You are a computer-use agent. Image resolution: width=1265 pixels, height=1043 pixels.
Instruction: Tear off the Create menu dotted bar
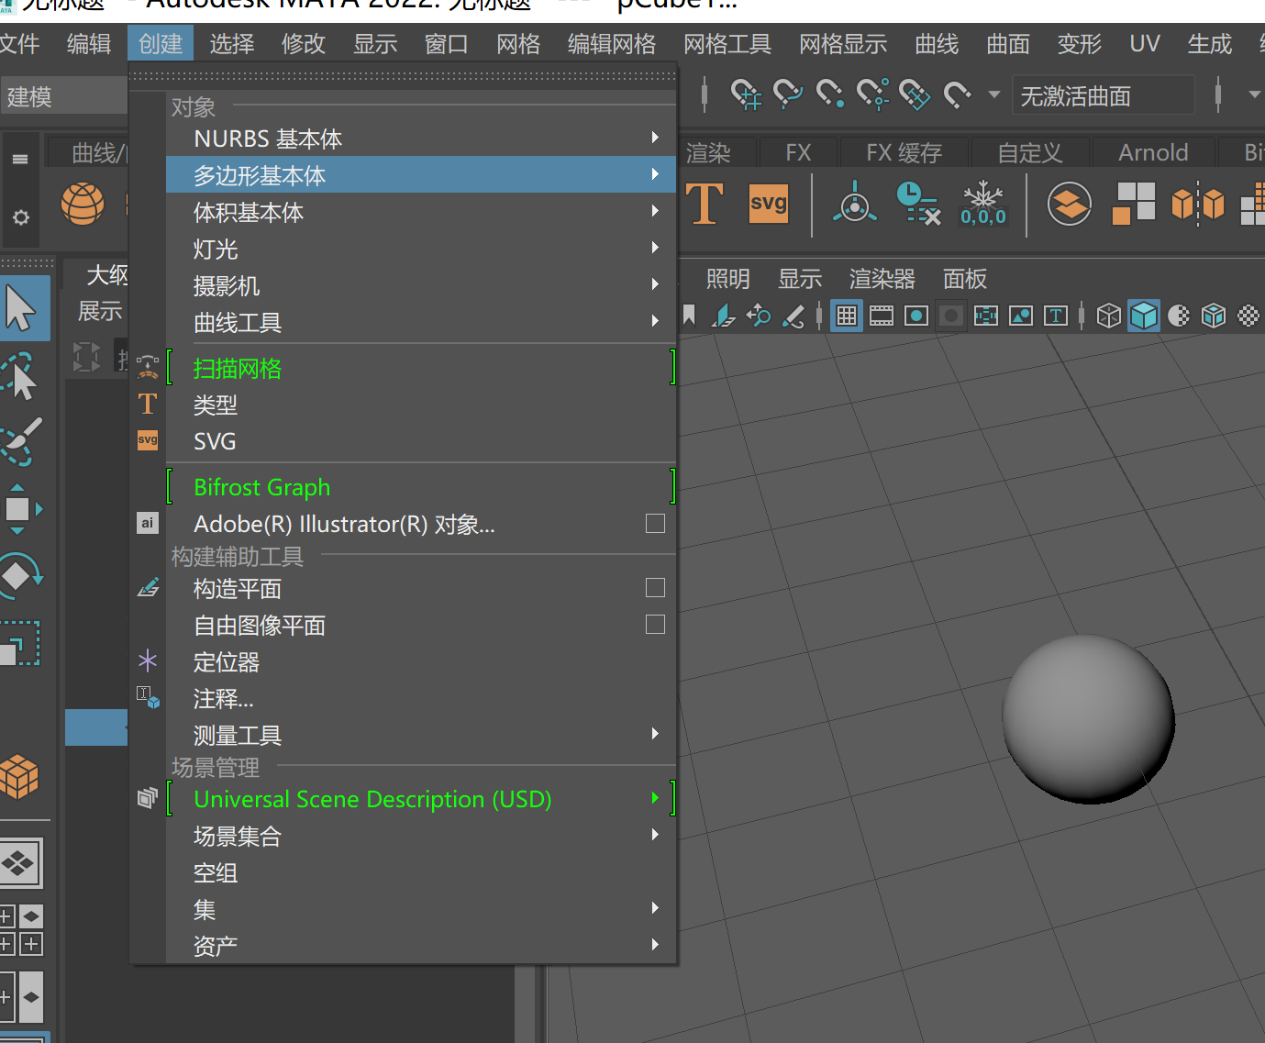[404, 75]
